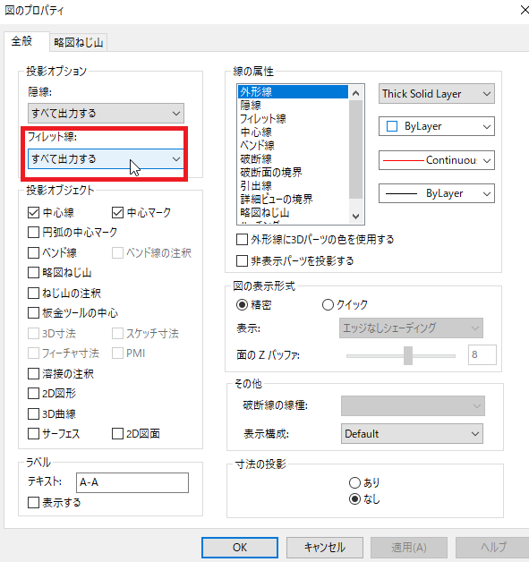Click the キャンセル button

point(325,548)
